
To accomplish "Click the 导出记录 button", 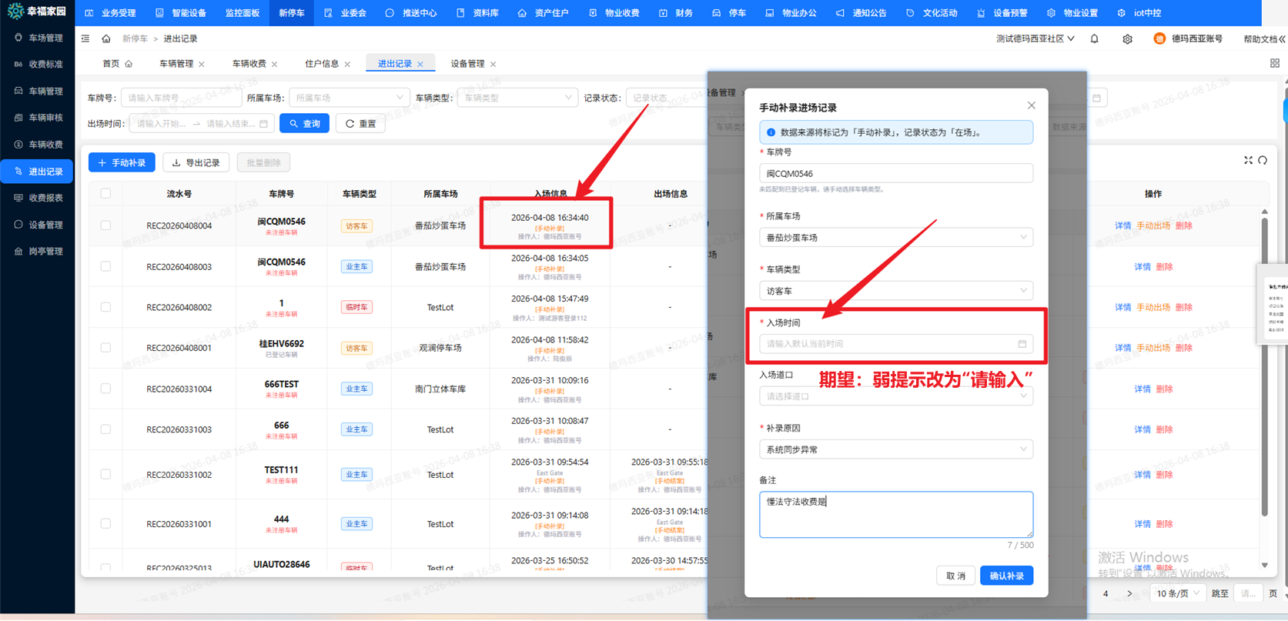I will pos(196,162).
